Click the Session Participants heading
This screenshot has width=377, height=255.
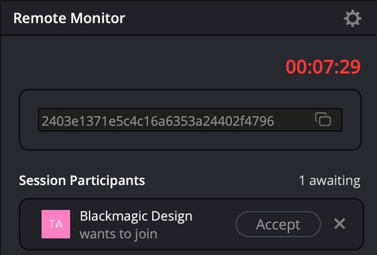[x=82, y=180]
